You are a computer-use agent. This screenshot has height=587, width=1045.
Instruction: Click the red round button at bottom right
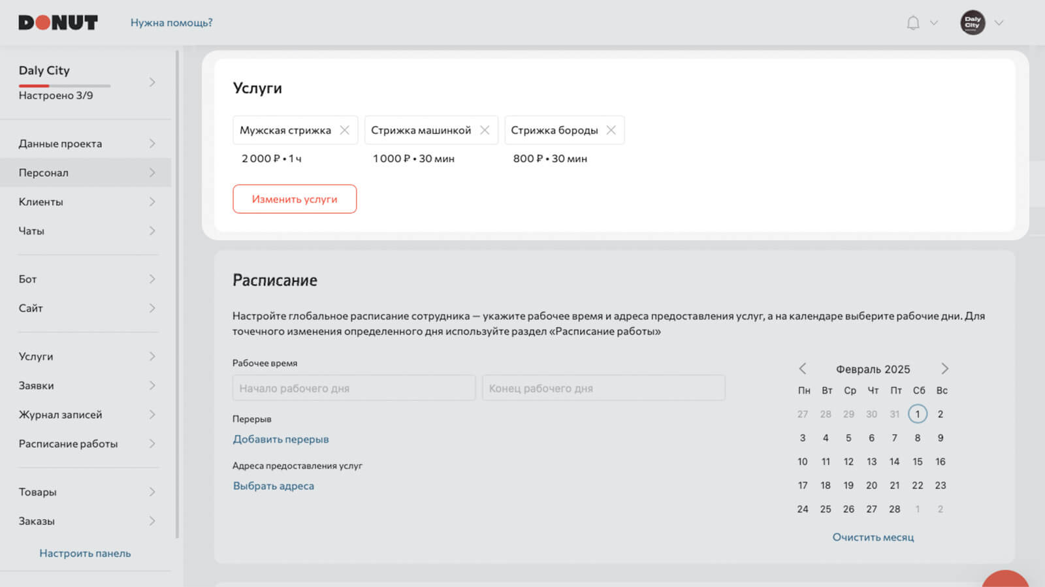pyautogui.click(x=1005, y=580)
